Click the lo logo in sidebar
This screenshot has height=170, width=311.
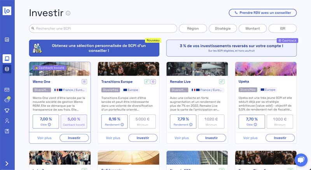click(x=7, y=11)
